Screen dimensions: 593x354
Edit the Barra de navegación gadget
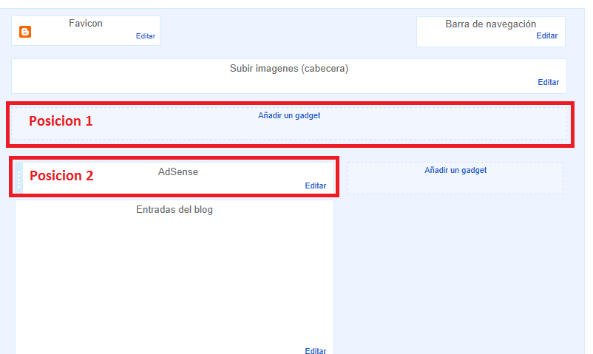547,35
